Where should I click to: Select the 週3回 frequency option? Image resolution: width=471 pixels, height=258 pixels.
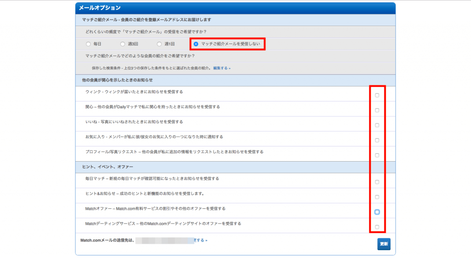pyautogui.click(x=122, y=44)
